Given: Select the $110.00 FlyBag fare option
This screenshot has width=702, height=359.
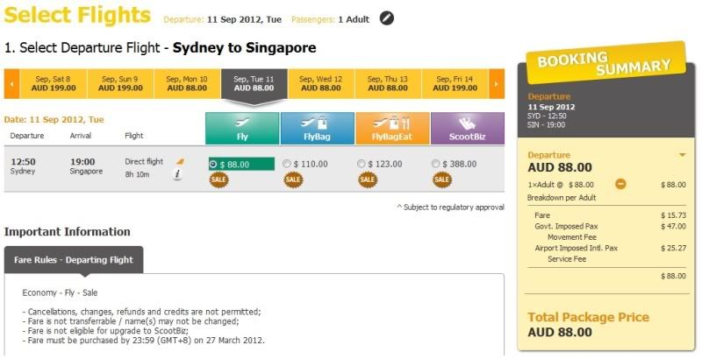Looking at the screenshot, I should (x=288, y=164).
